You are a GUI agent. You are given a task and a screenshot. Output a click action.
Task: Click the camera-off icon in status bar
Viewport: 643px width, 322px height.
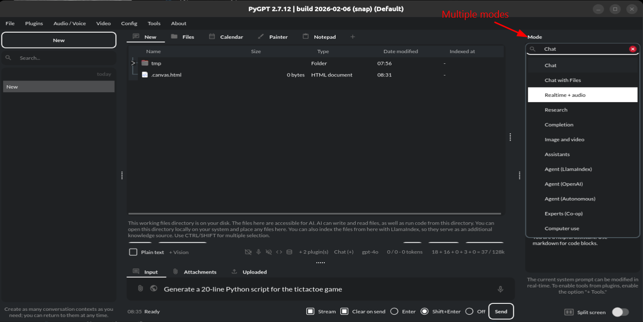[248, 252]
